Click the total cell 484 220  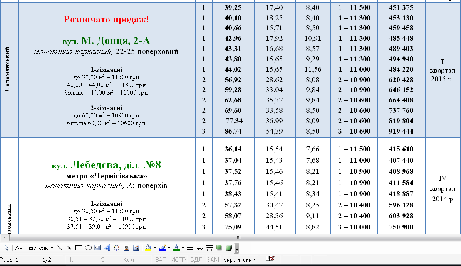point(401,69)
